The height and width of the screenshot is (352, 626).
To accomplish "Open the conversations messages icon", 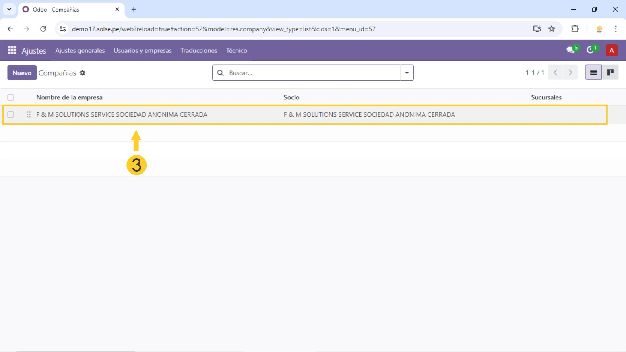I will coord(571,50).
